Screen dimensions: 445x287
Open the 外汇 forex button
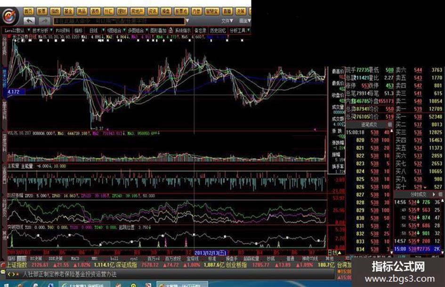[x=108, y=11]
